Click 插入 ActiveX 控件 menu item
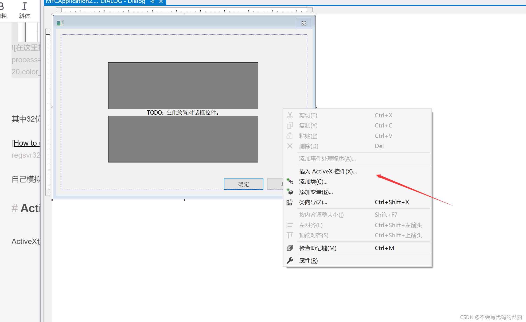Image resolution: width=526 pixels, height=322 pixels. click(327, 171)
